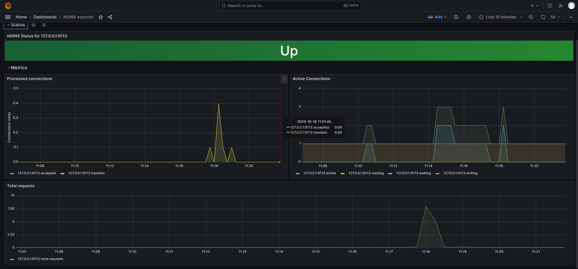578x269 pixels.
Task: Click the waiting legend color marker
Action: [390, 174]
